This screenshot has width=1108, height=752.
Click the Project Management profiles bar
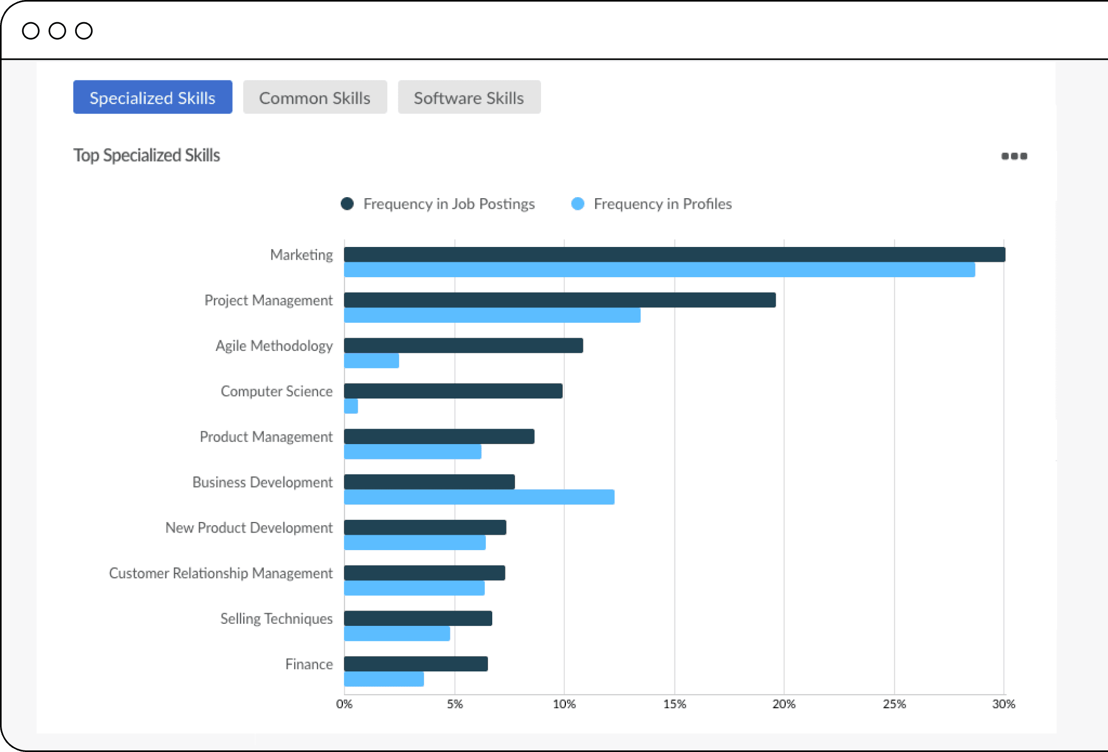point(492,315)
